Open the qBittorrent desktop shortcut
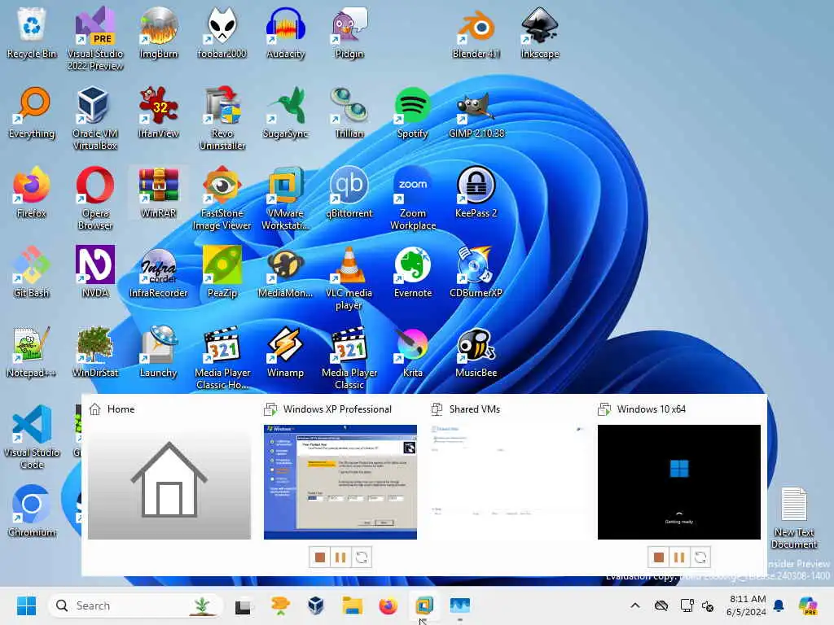The image size is (834, 625). 349,192
